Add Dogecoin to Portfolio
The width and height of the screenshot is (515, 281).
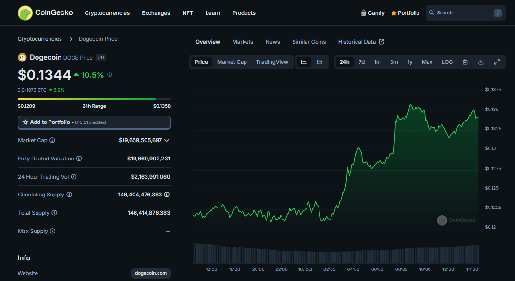click(94, 122)
